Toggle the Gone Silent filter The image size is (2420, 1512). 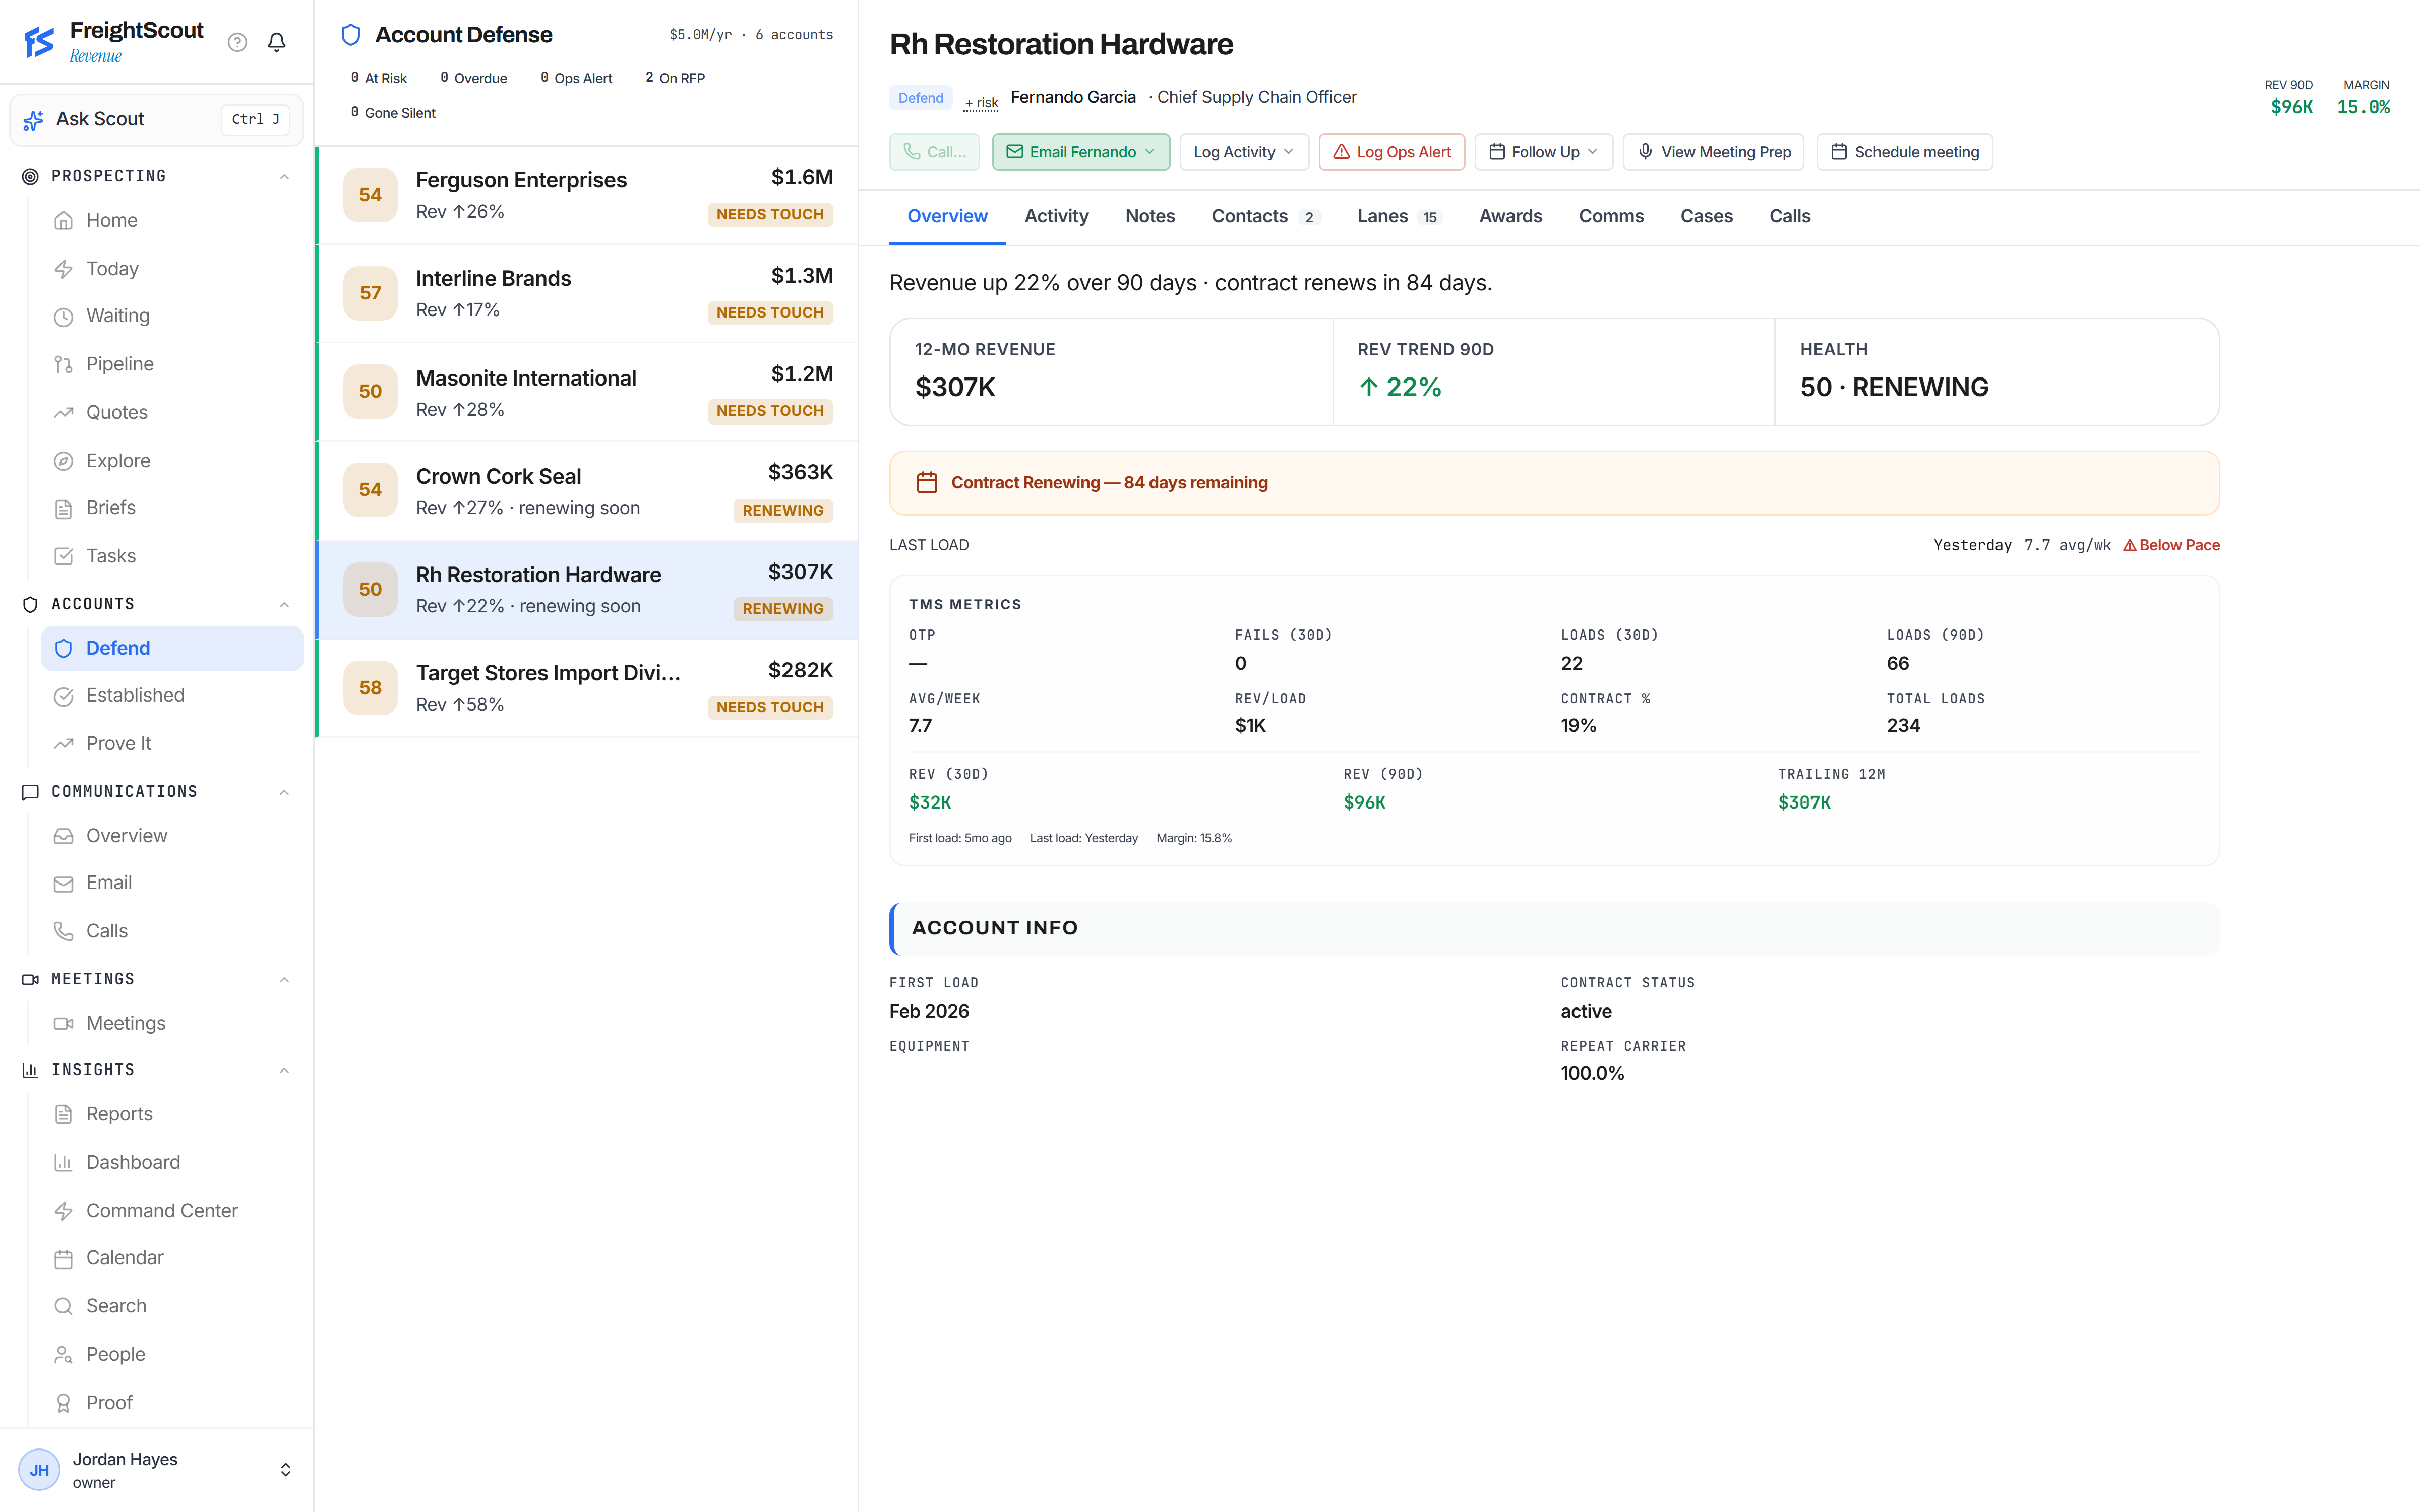pos(393,113)
